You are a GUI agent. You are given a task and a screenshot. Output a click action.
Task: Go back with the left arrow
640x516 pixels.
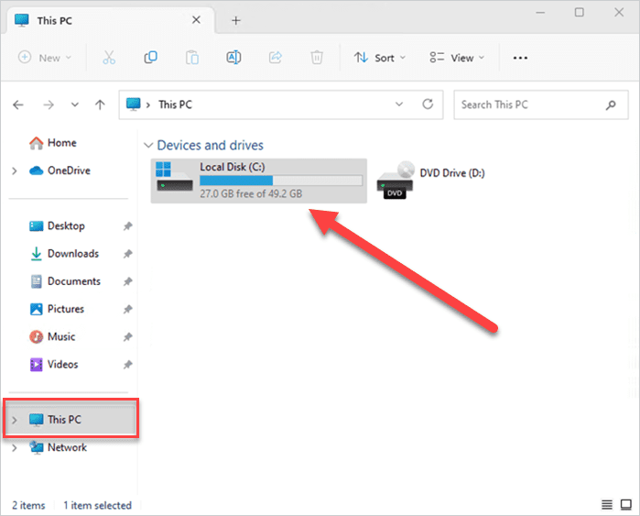tap(18, 105)
